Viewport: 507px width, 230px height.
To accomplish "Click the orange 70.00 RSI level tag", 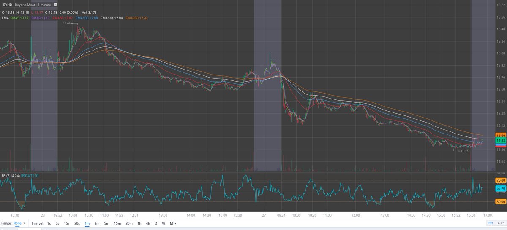I will tap(500, 180).
